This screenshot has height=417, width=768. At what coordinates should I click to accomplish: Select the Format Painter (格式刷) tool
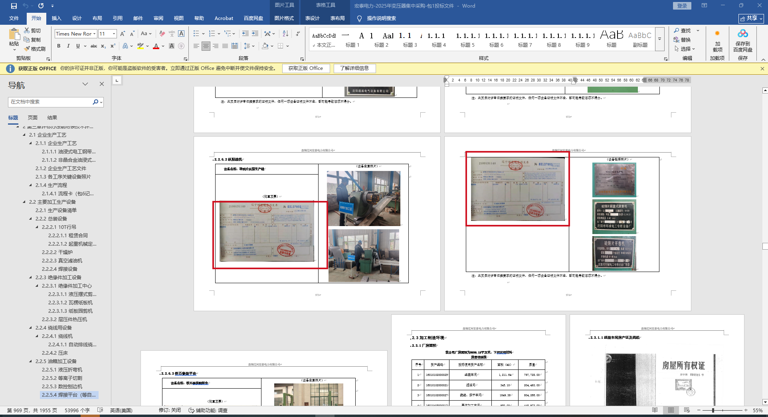(35, 49)
